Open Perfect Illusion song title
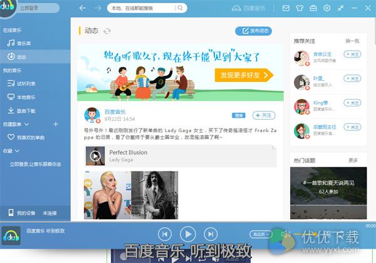Screen dimensions: 376x263 128,152
